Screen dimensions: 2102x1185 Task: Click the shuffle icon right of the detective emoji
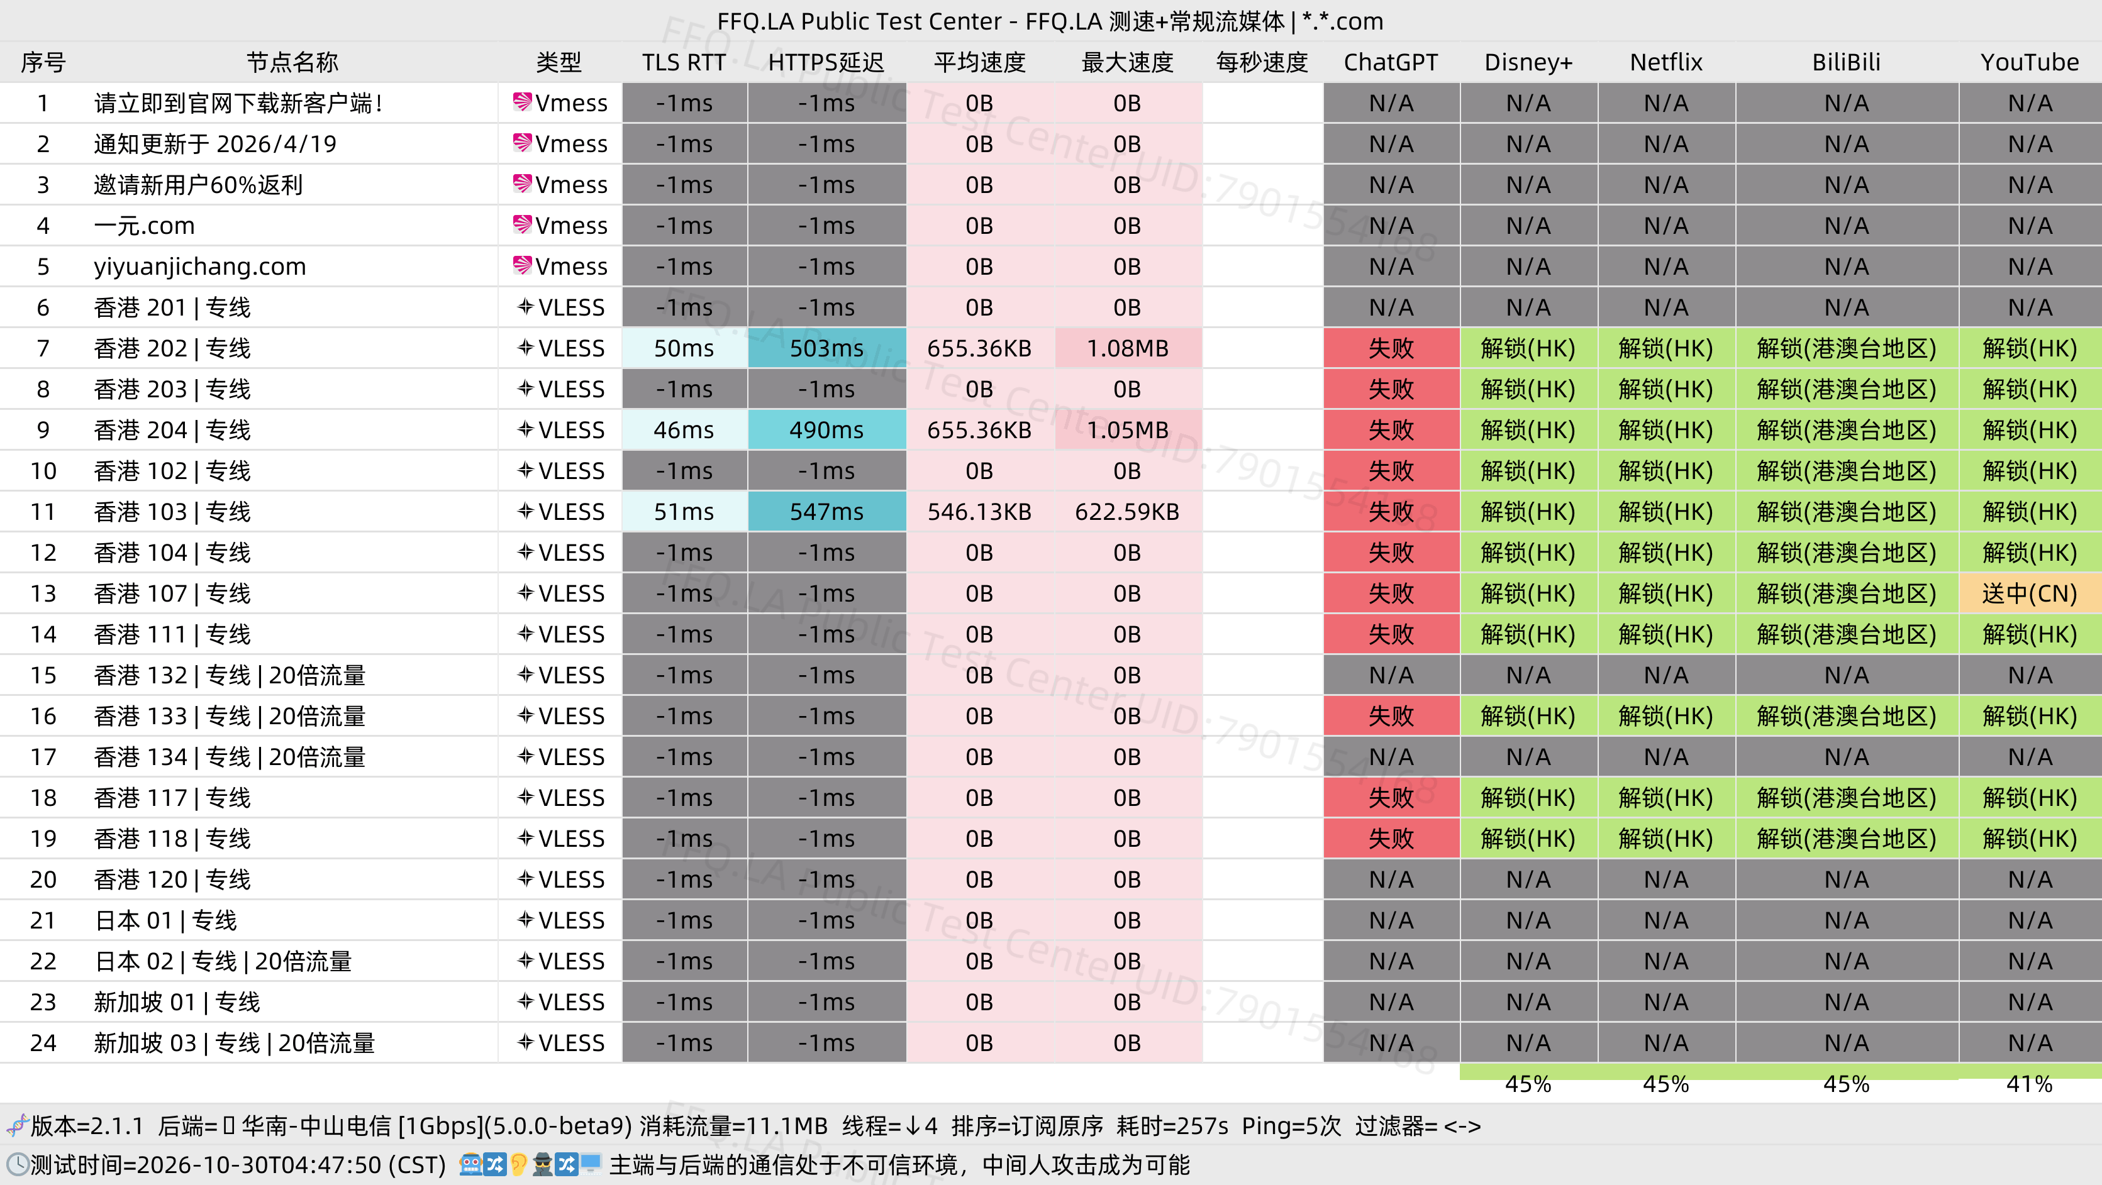(566, 1165)
